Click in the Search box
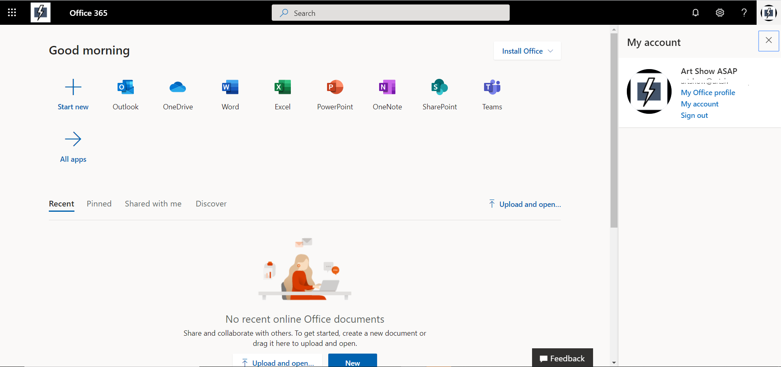Image resolution: width=781 pixels, height=367 pixels. pyautogui.click(x=390, y=13)
